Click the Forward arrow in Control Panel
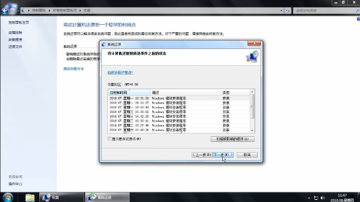The height and width of the screenshot is (202, 360). (x=13, y=10)
